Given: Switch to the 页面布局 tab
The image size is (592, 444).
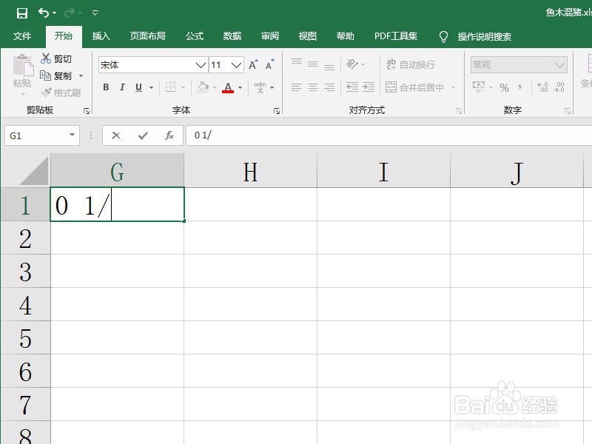Looking at the screenshot, I should [x=147, y=36].
